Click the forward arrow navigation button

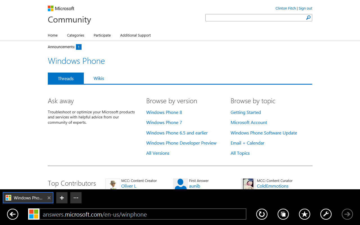347,214
